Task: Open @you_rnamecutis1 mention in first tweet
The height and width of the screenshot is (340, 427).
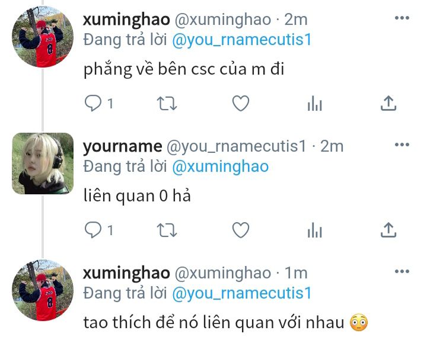Action: pos(242,40)
